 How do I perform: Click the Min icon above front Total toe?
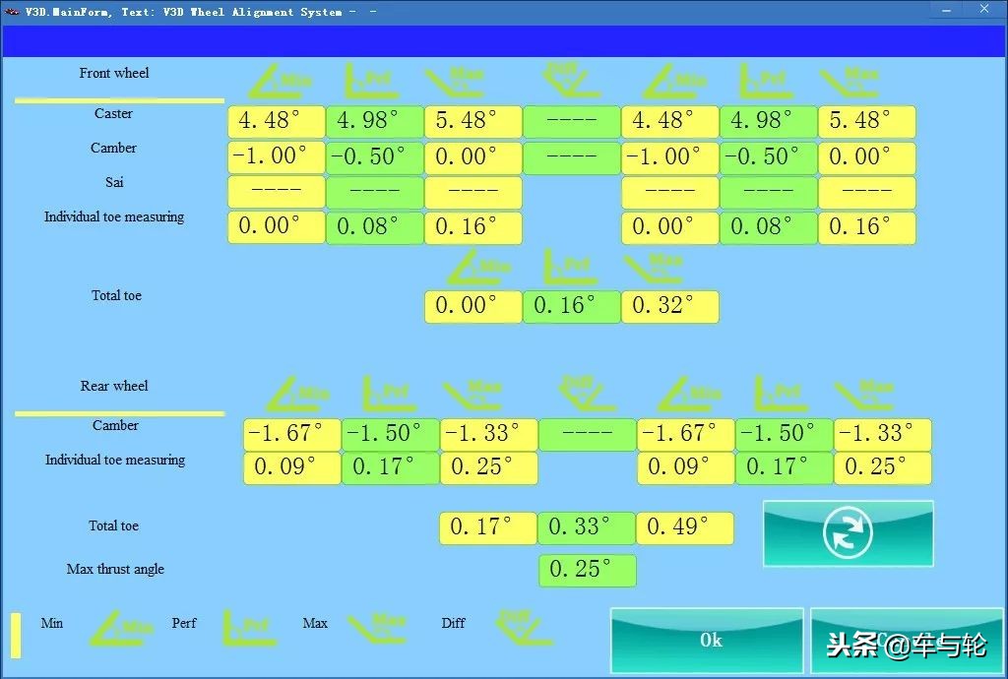[x=477, y=267]
